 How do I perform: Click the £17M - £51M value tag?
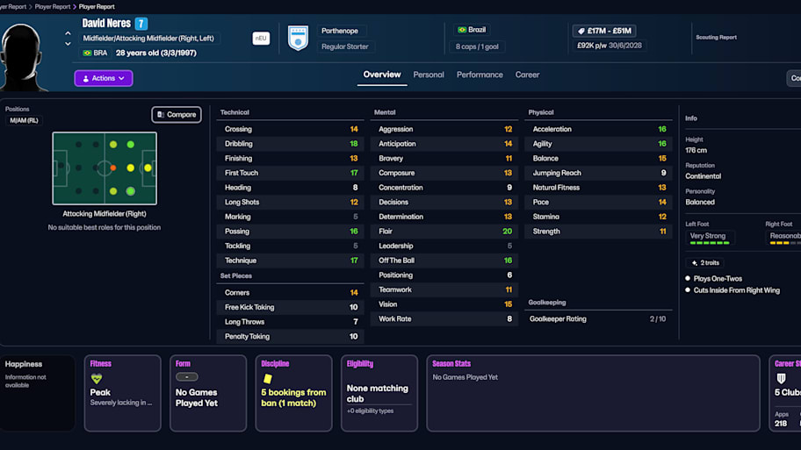pyautogui.click(x=604, y=31)
